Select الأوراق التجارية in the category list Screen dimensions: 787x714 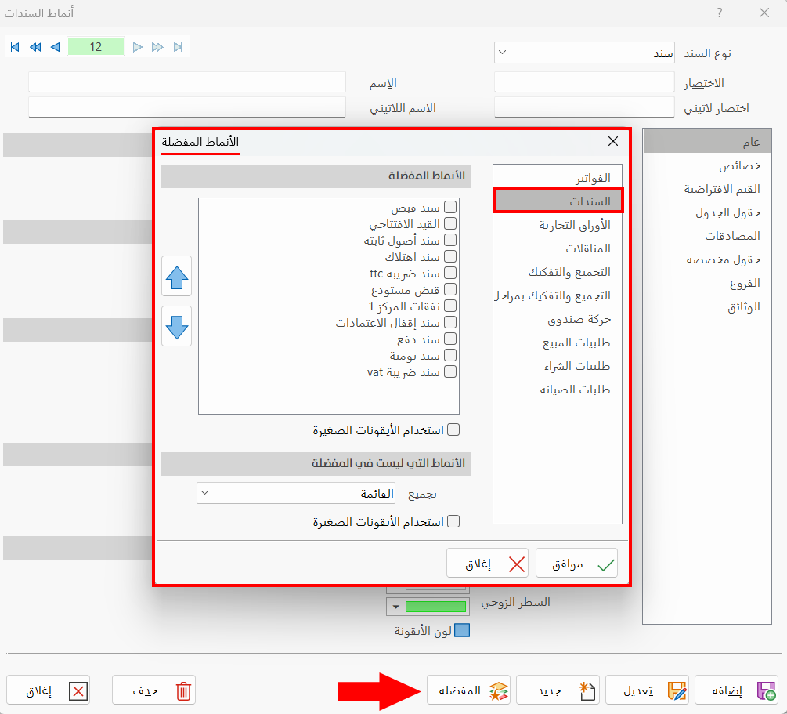(557, 225)
